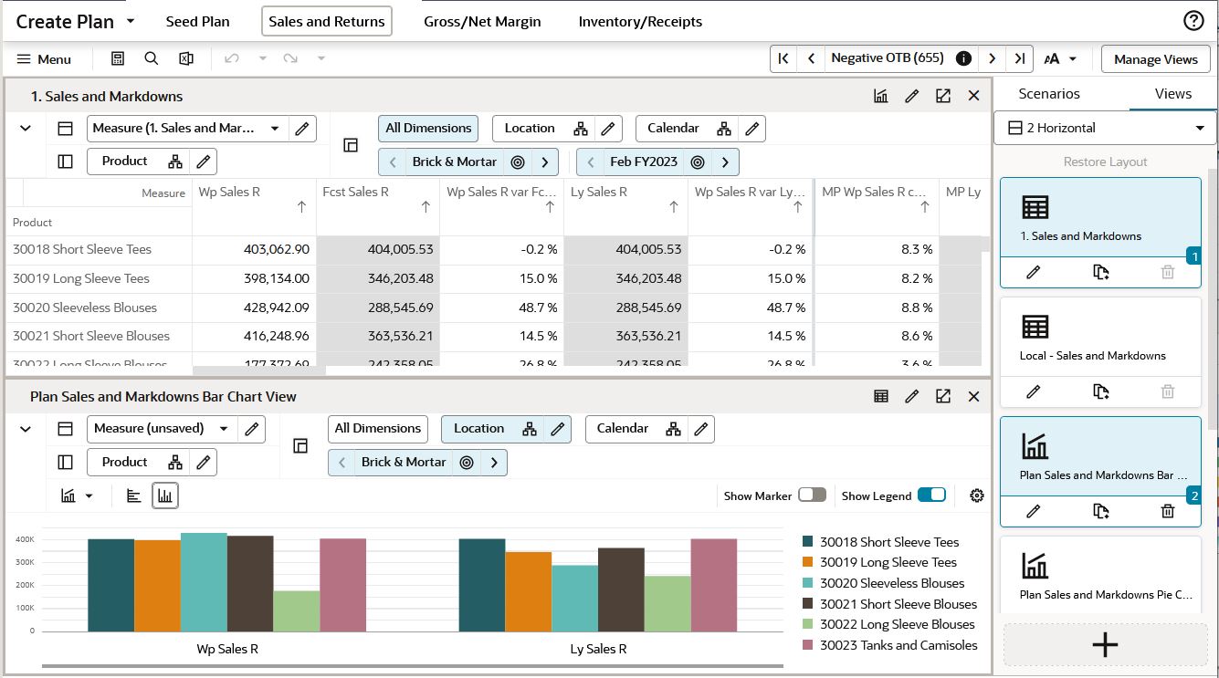Export the plan to Excel
Viewport: 1219px width, 678px height.
coord(185,58)
